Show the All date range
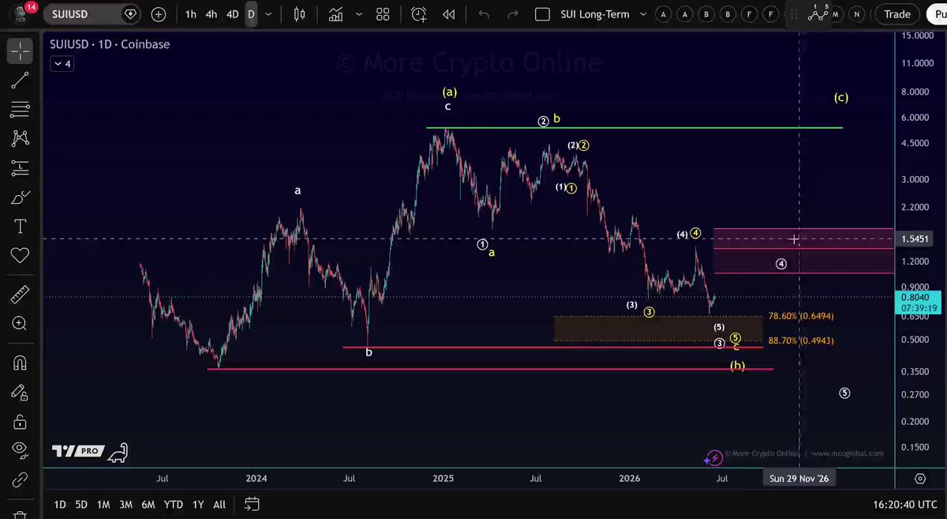 [x=219, y=504]
